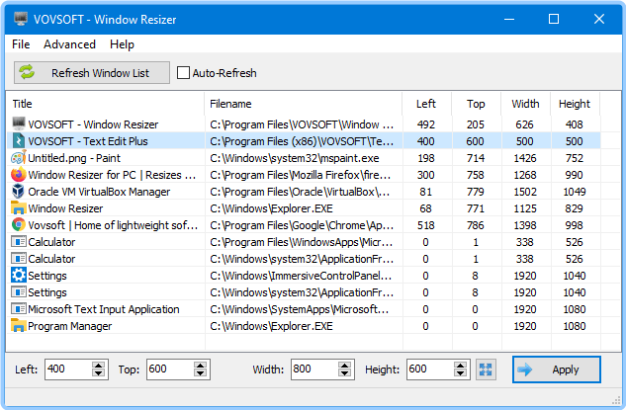The height and width of the screenshot is (410, 626).
Task: Enable the Auto-Refresh checkbox
Action: [183, 72]
